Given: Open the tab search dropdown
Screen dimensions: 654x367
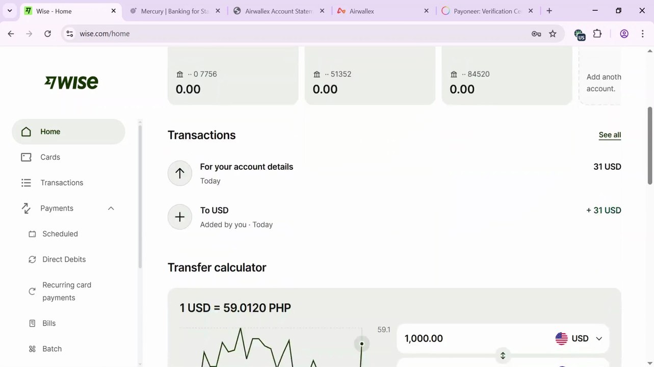Looking at the screenshot, I should (x=9, y=11).
